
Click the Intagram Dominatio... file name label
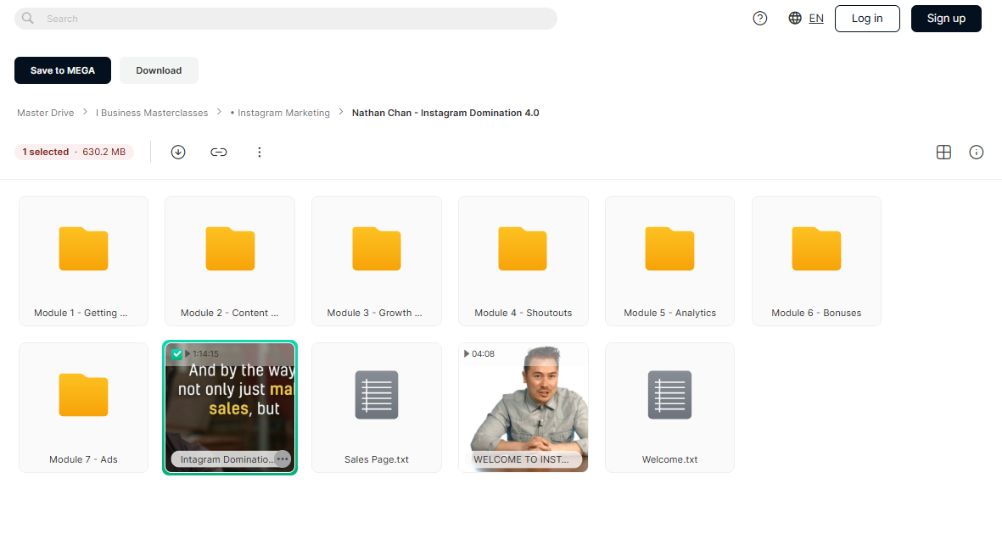(x=227, y=459)
